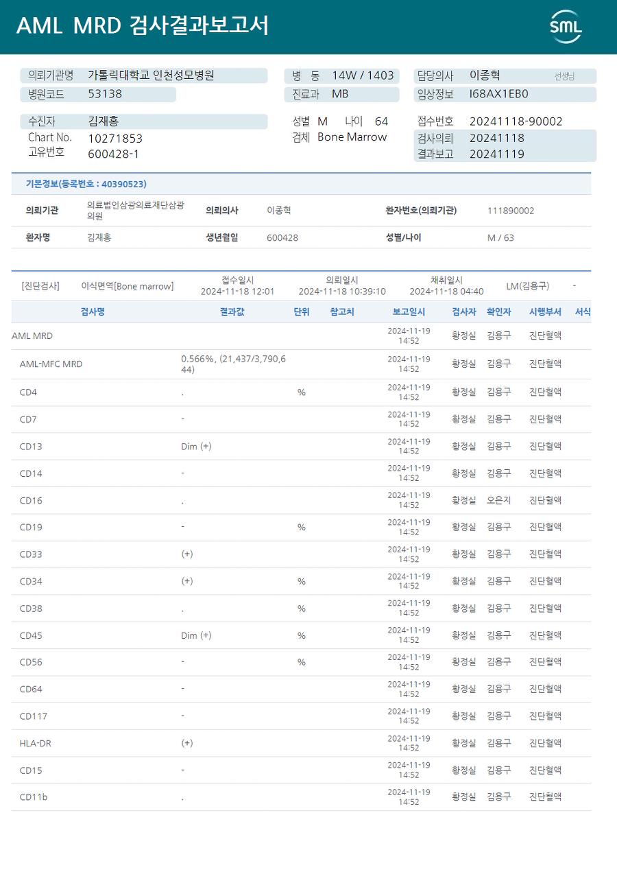Select patient name '김재홍' next to 수진자
Image resolution: width=617 pixels, height=872 pixels.
pos(104,121)
